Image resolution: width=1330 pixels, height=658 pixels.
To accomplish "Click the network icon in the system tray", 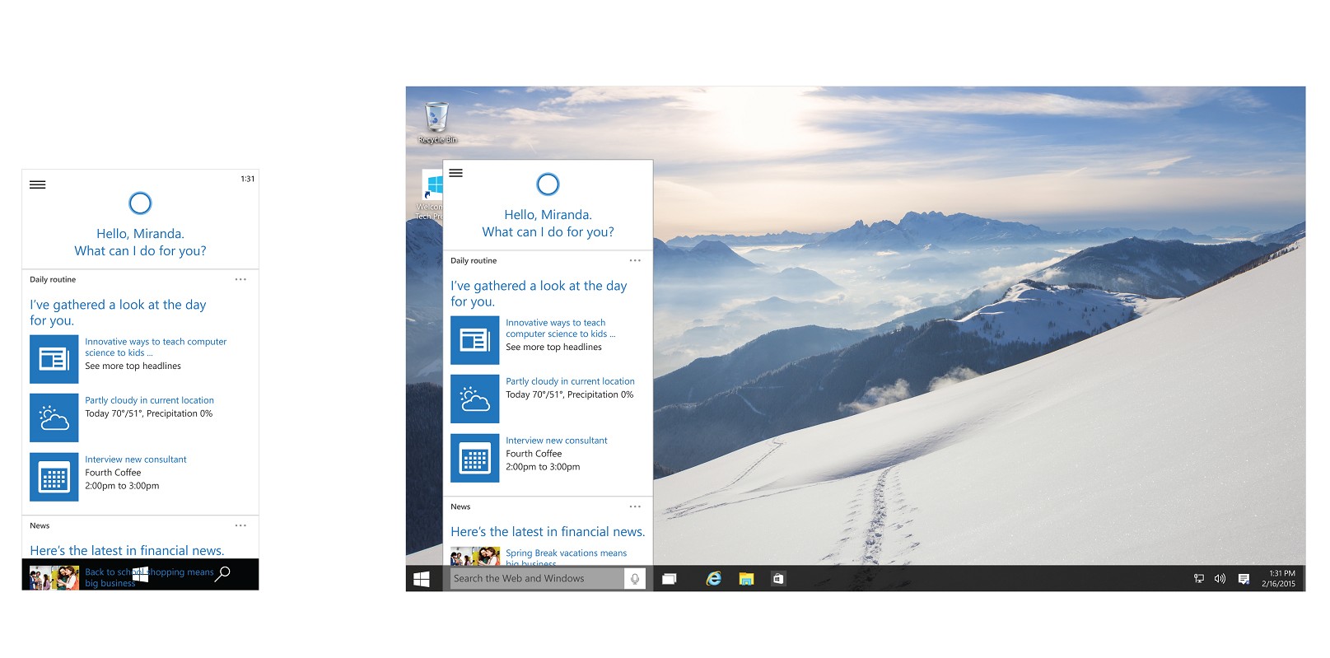I will [x=1199, y=579].
